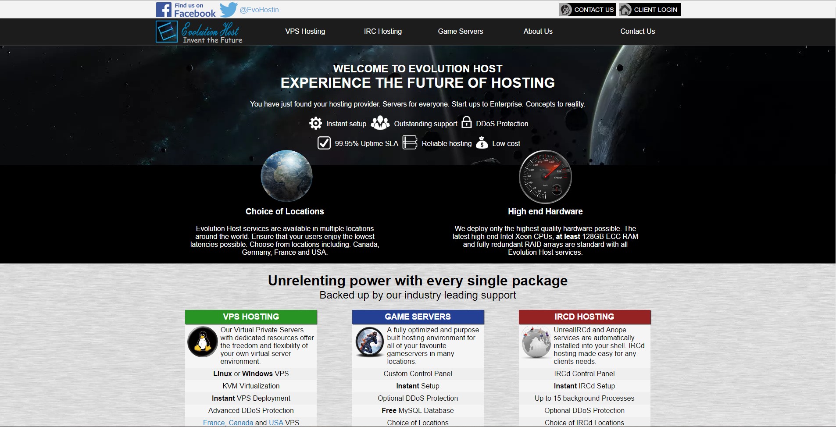The height and width of the screenshot is (427, 836).
Task: Open the About Us menu item
Action: pyautogui.click(x=538, y=31)
